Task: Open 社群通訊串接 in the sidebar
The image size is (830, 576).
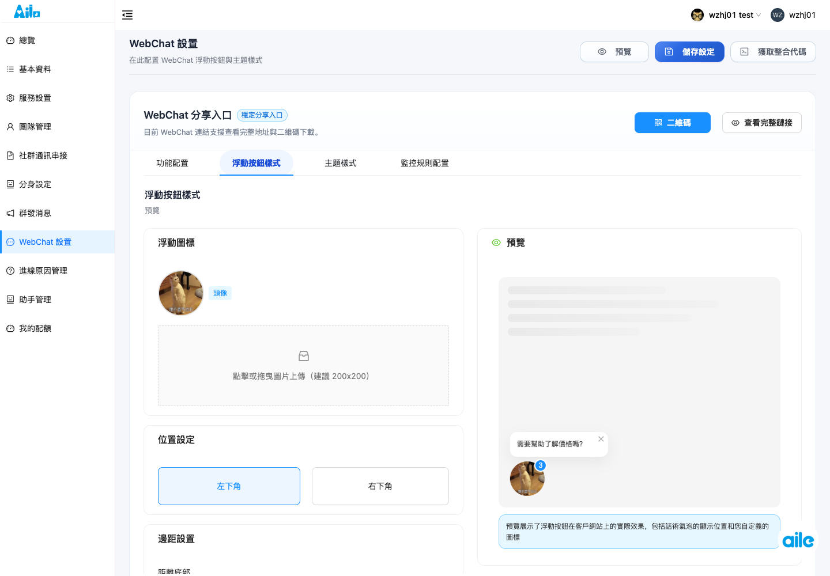Action: point(57,156)
